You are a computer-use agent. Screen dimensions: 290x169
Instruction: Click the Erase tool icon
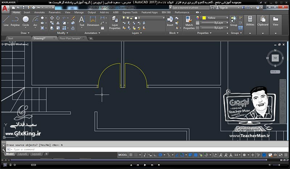point(73,18)
